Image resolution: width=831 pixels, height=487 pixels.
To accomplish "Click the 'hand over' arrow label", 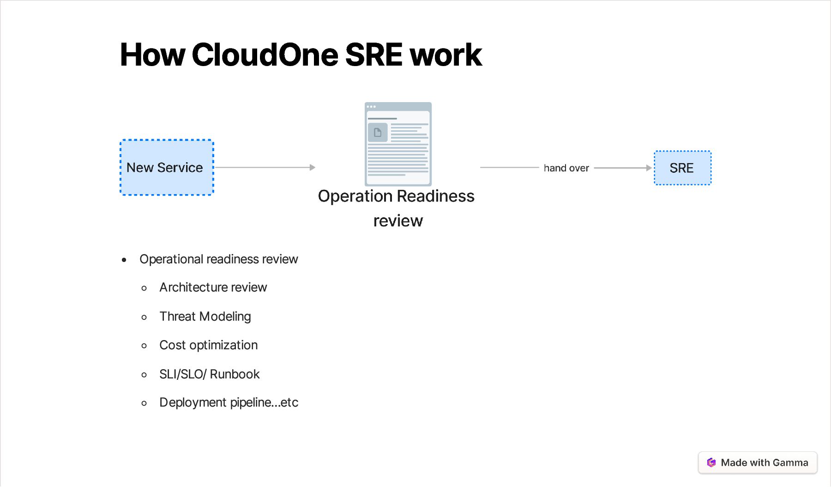I will (566, 168).
